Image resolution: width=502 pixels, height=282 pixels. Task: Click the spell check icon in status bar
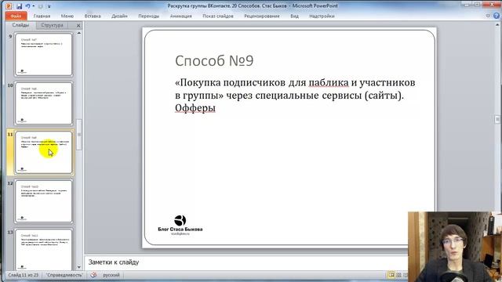(x=93, y=275)
